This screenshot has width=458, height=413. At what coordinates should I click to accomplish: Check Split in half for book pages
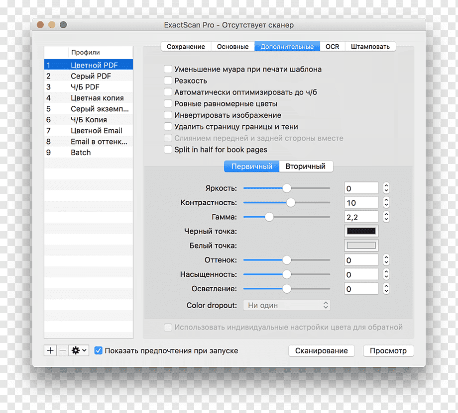click(168, 149)
